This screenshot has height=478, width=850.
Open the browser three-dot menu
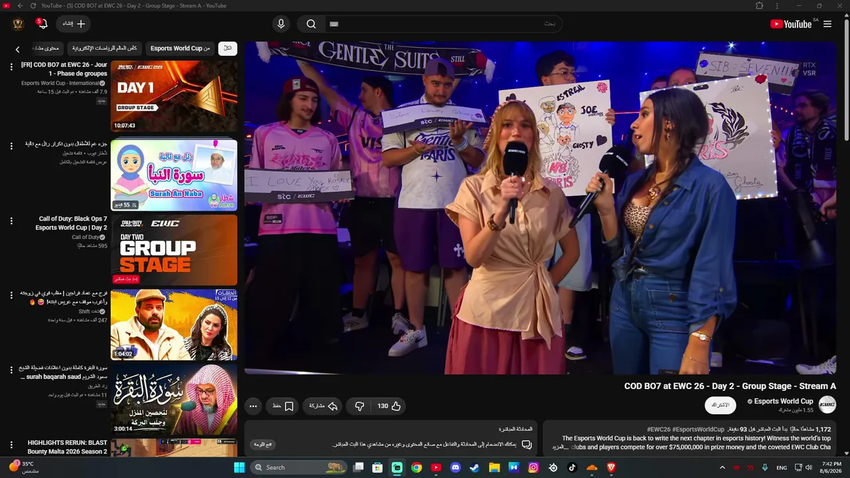(777, 6)
